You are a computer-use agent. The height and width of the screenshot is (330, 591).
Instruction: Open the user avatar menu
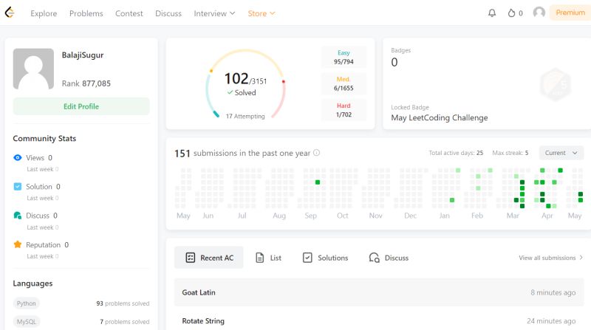539,13
